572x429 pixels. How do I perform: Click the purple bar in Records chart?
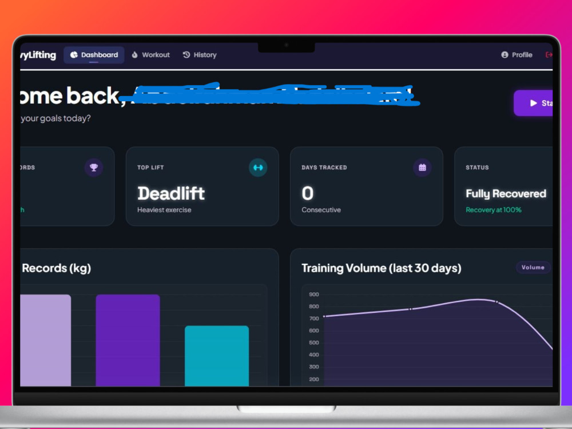tap(128, 340)
